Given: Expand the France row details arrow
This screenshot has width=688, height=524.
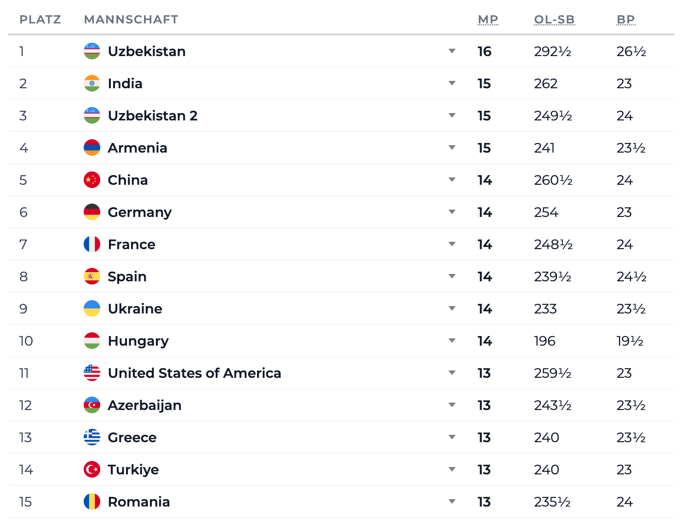Looking at the screenshot, I should 452,244.
